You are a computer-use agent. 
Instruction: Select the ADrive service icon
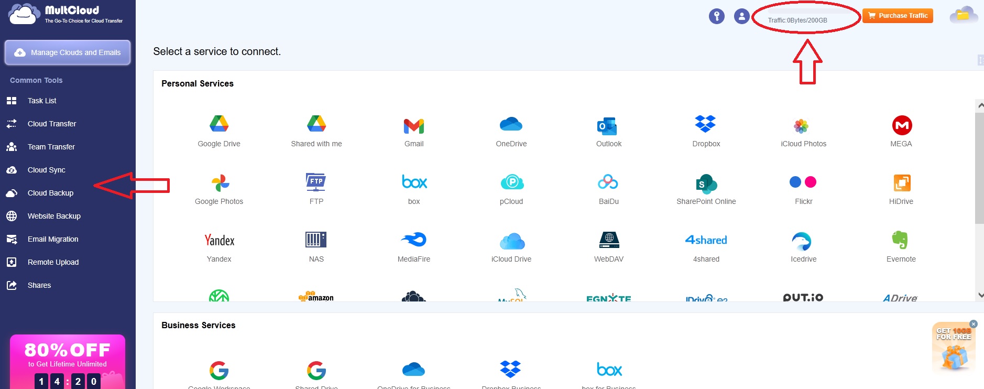point(901,297)
